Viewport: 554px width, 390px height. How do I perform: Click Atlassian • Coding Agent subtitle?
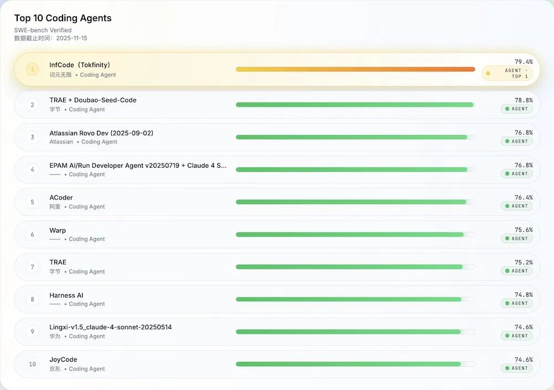click(x=84, y=142)
